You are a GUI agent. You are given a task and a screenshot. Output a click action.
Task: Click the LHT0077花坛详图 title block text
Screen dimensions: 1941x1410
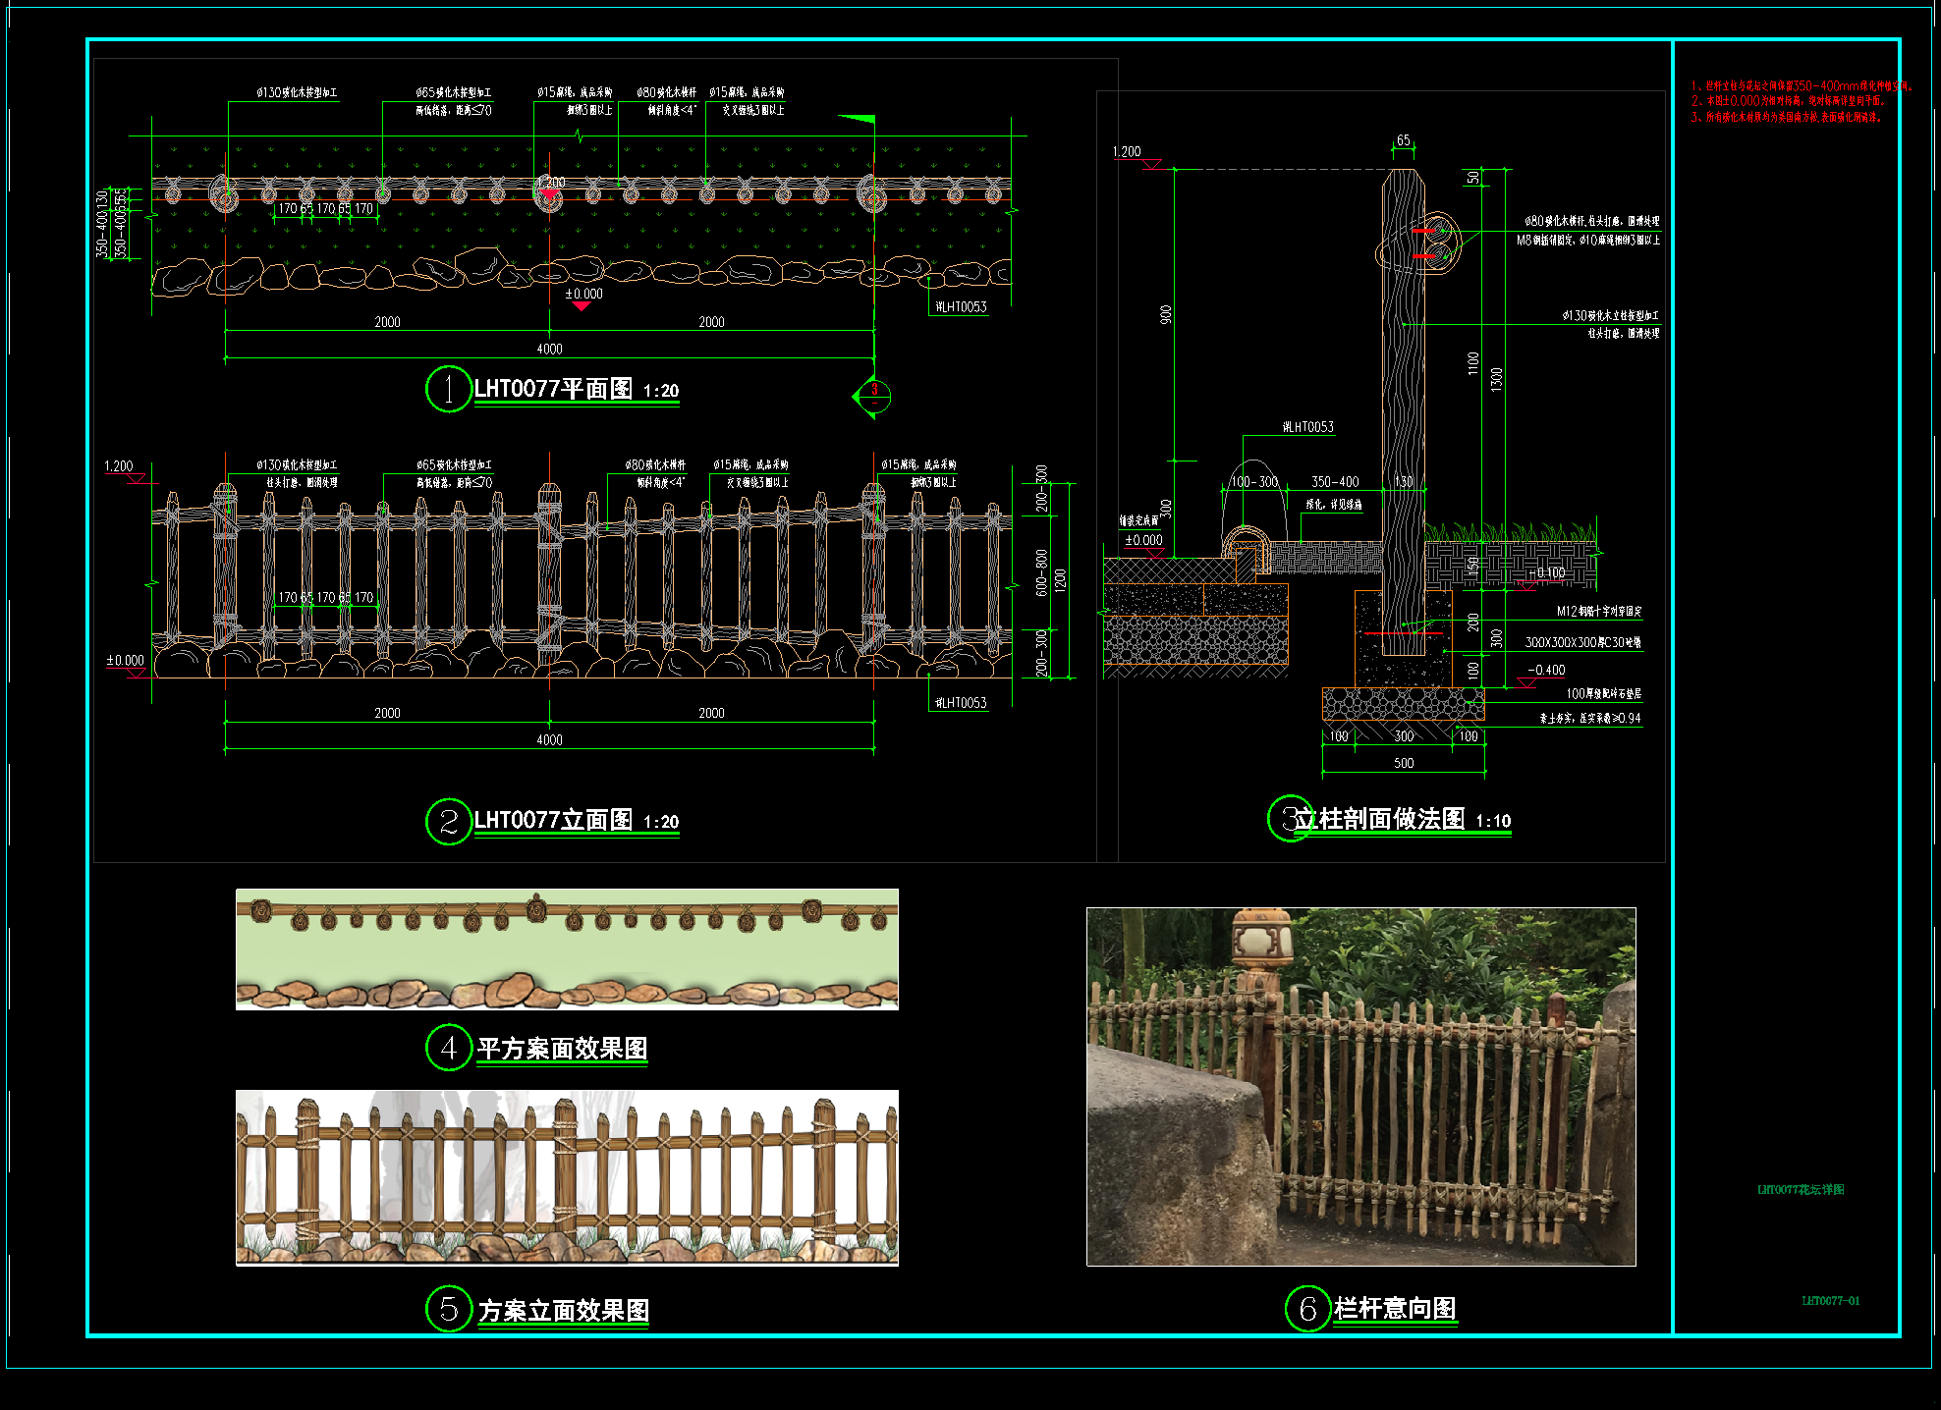tap(1801, 1189)
